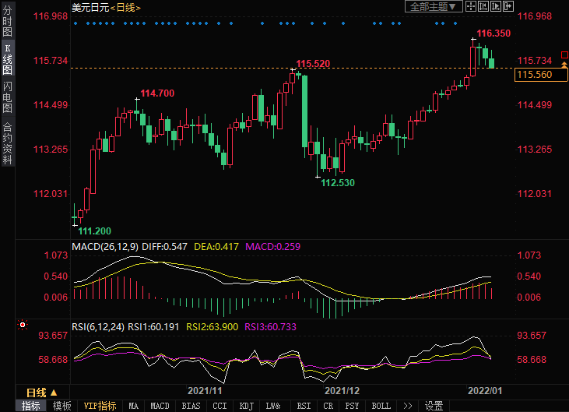This screenshot has height=412, width=569.
Task: Click the orange bell icon near 115.560
Action: coord(564,65)
